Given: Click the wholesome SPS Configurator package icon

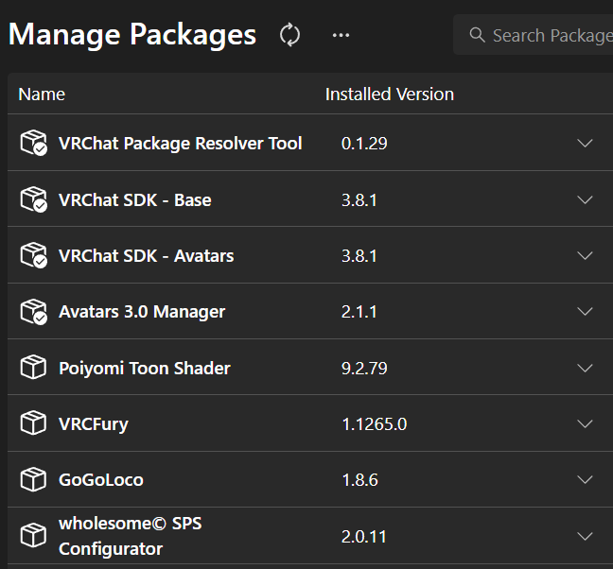Looking at the screenshot, I should point(33,536).
